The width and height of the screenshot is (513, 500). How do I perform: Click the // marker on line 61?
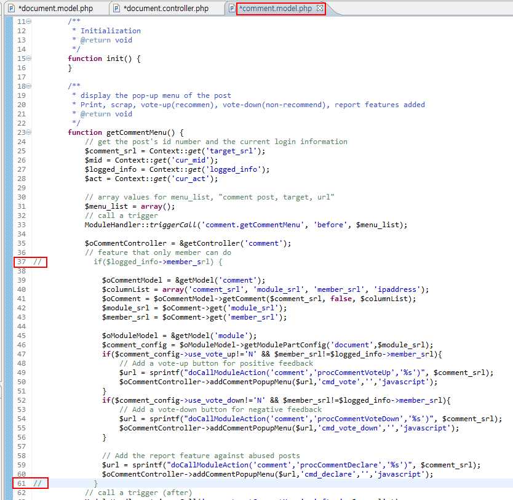pos(37,483)
